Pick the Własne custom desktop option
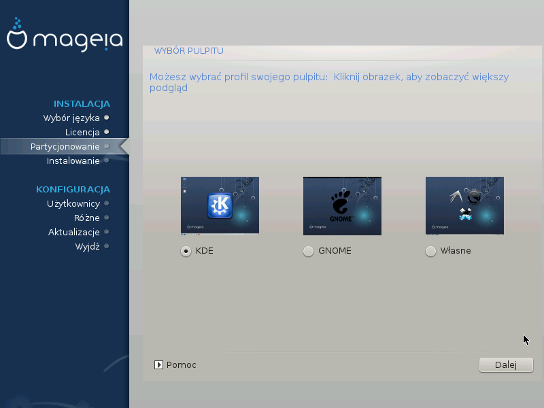The width and height of the screenshot is (544, 408). tap(430, 251)
